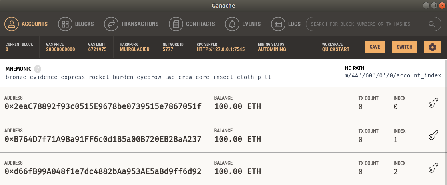Click the 100.00 ETH balance of index 1
This screenshot has width=447, height=185.
[237, 139]
